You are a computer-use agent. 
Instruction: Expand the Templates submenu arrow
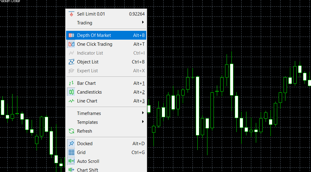coord(143,122)
